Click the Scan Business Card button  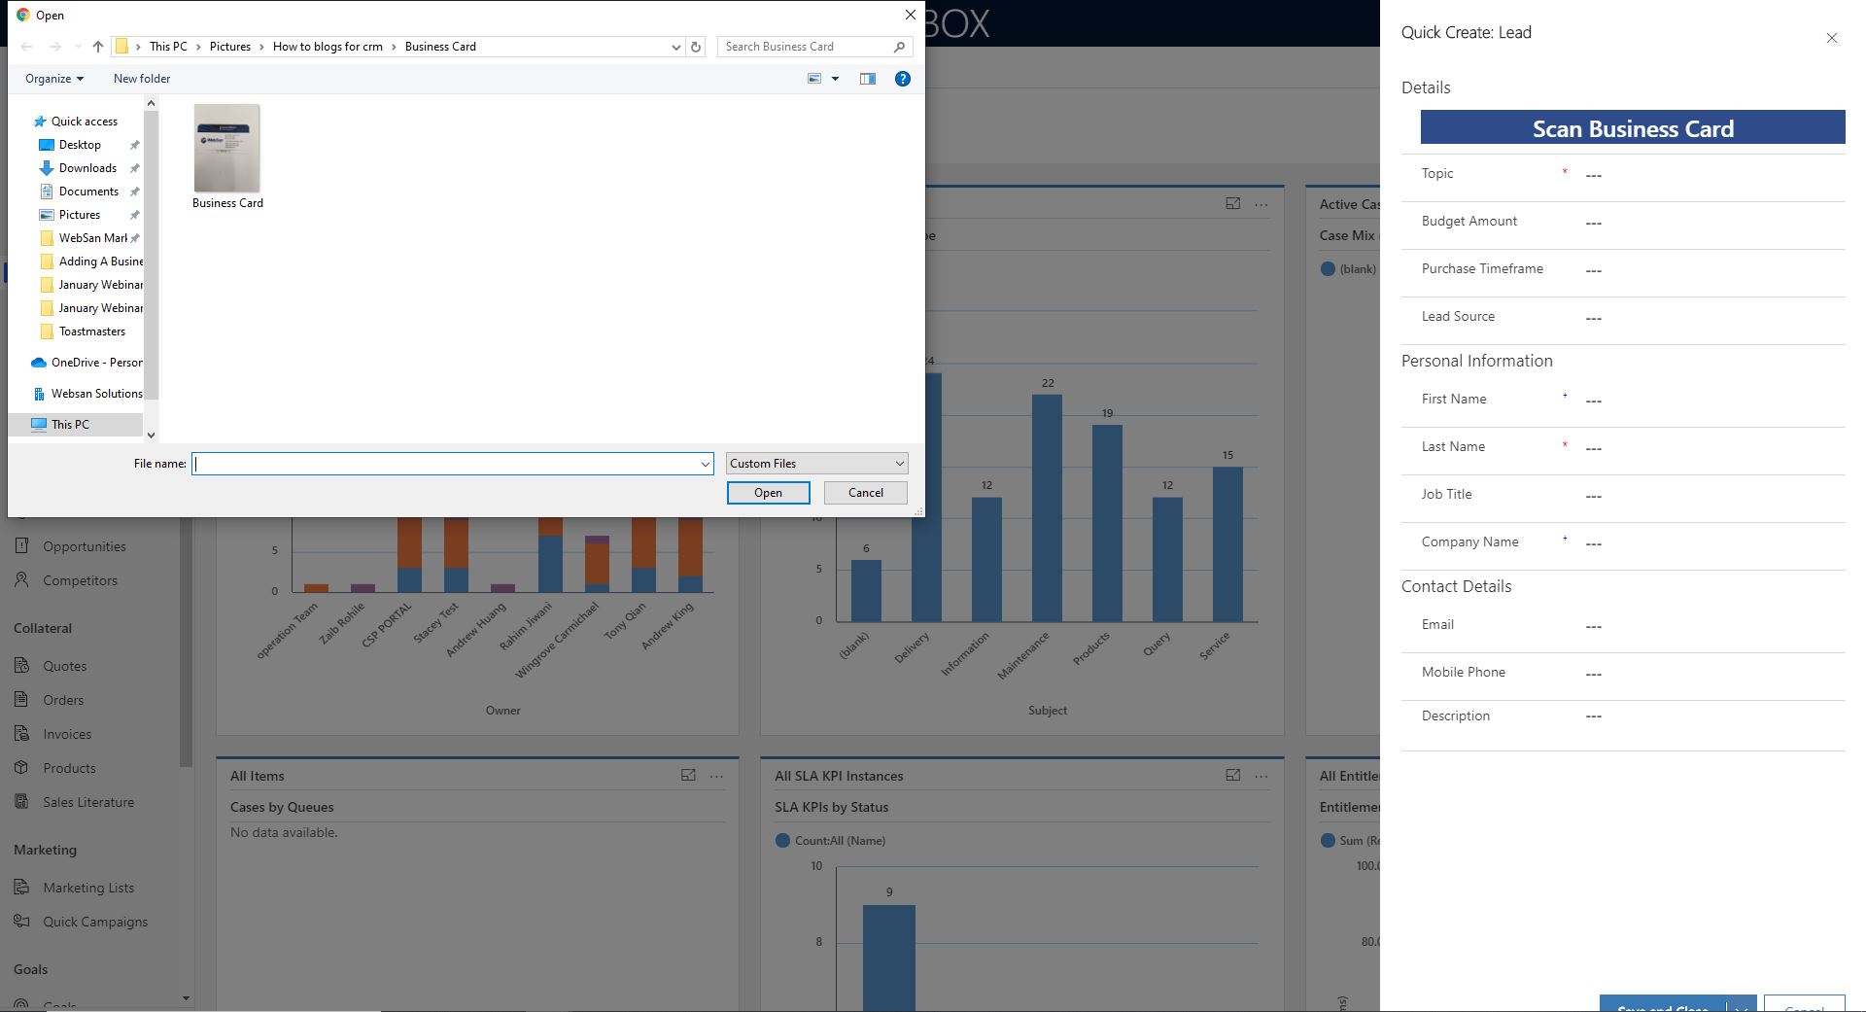[1632, 126]
